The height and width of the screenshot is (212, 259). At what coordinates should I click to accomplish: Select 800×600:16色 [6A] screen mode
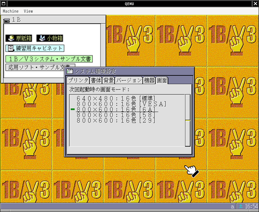click(116, 110)
